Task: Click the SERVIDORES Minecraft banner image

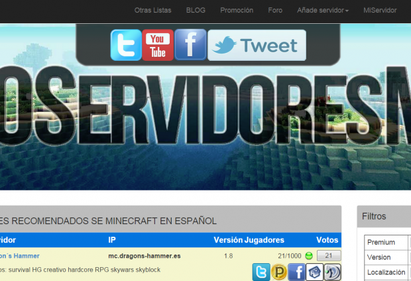Action: (206, 107)
